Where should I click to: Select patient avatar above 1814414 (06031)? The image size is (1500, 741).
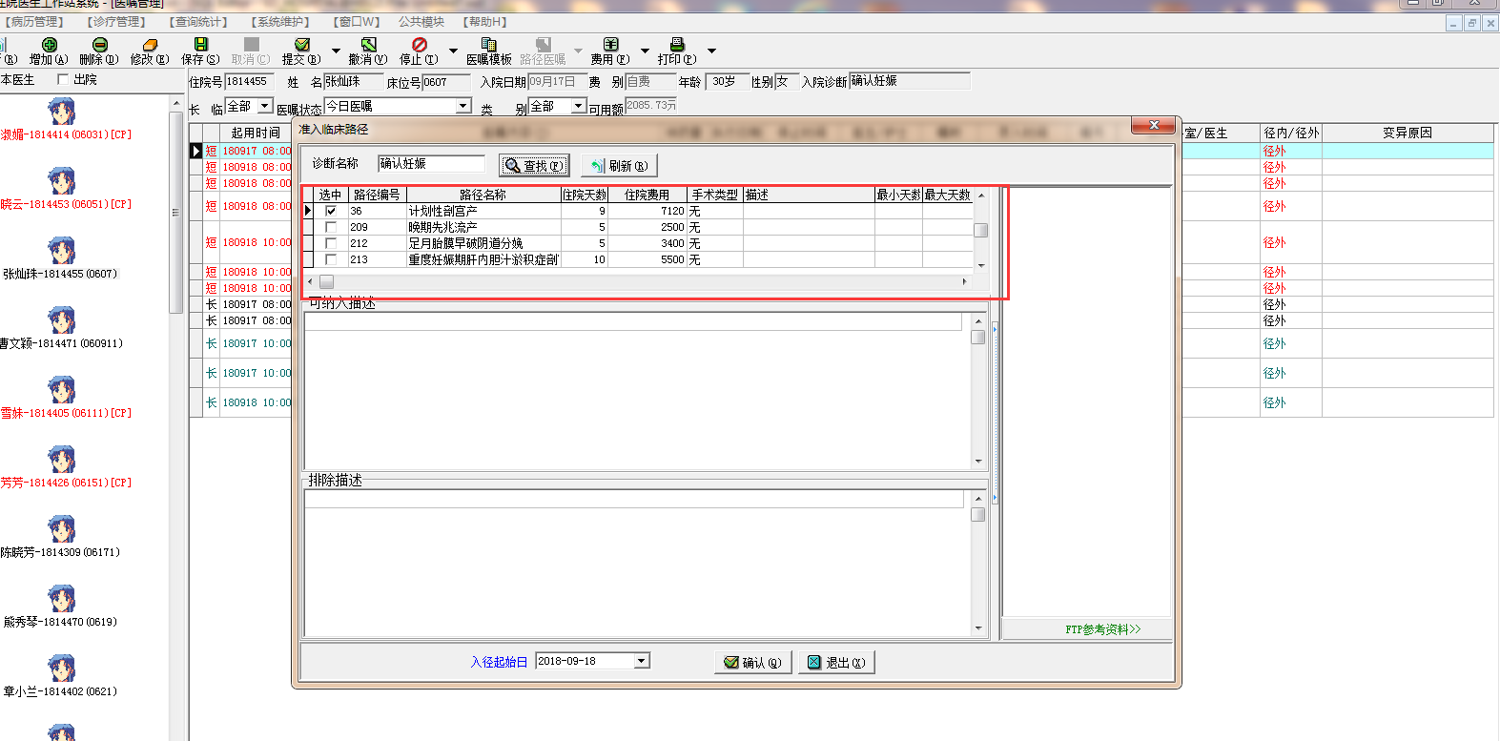pos(61,112)
